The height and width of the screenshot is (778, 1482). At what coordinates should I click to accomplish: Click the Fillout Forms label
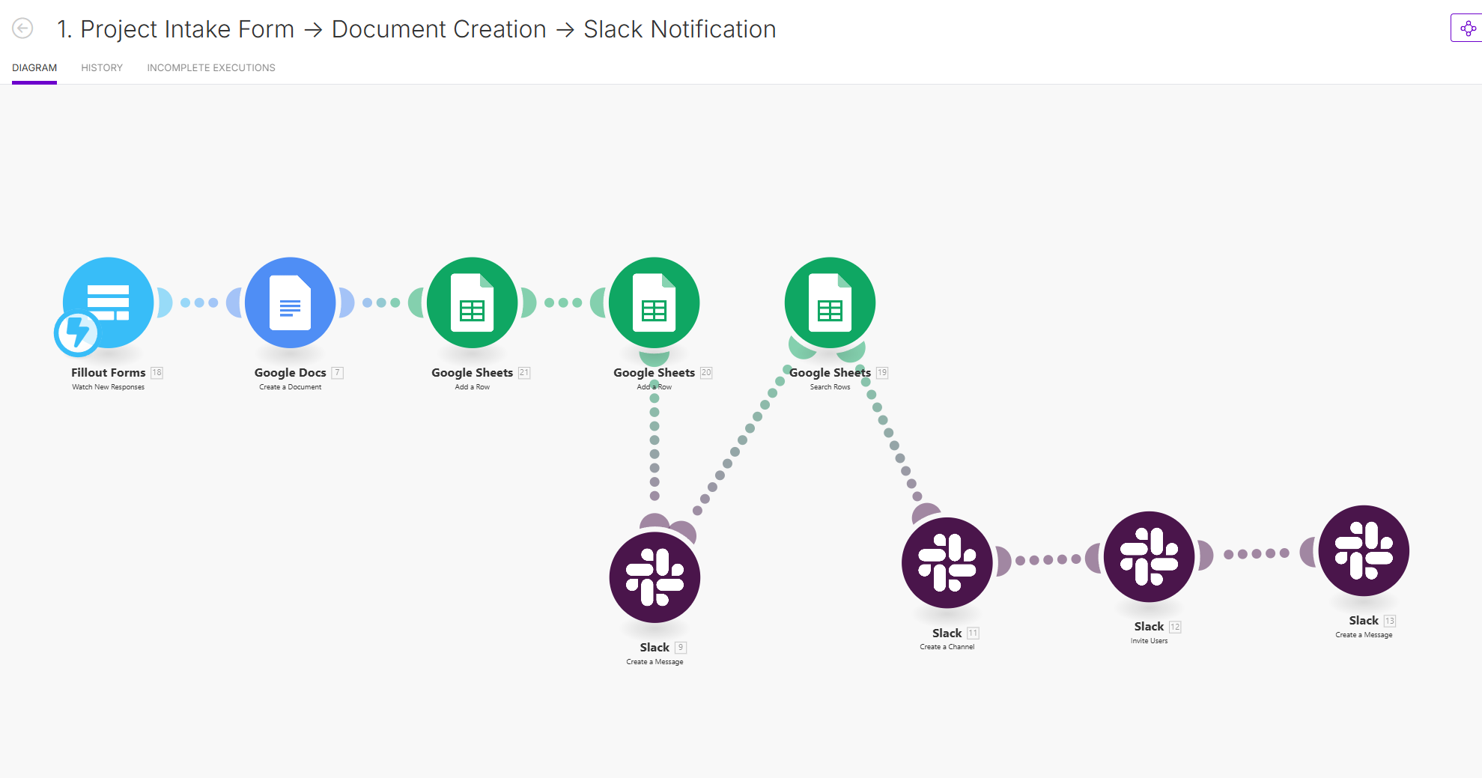109,372
